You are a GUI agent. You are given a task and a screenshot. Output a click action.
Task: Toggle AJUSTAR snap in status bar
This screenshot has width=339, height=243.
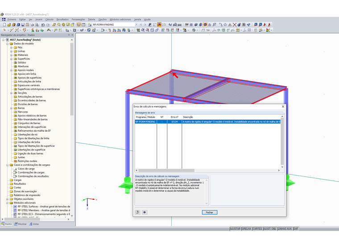point(235,229)
